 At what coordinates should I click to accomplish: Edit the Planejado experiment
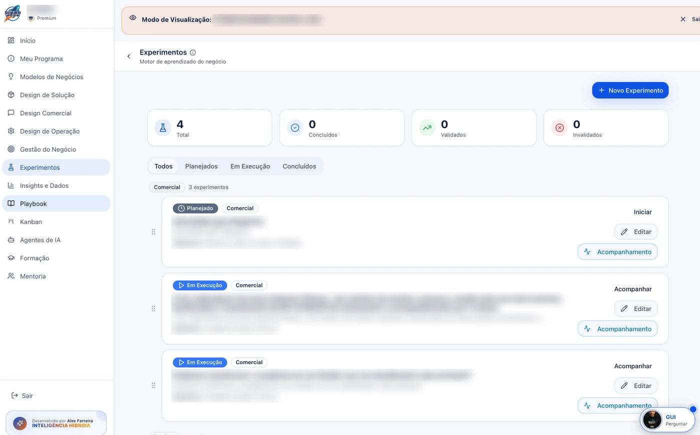636,232
